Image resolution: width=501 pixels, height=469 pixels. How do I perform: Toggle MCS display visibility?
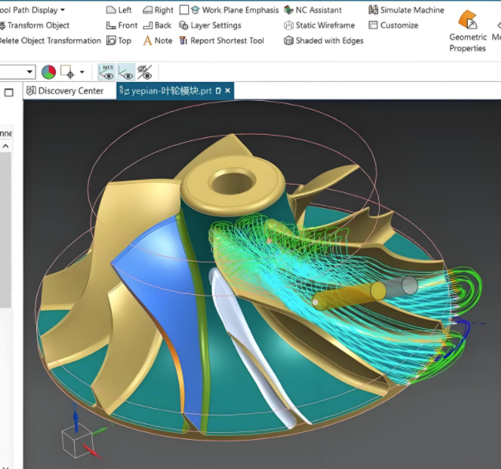106,72
